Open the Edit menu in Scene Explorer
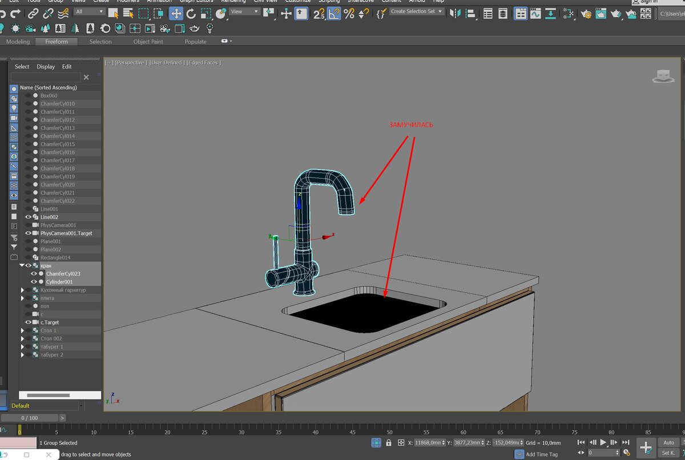 67,67
